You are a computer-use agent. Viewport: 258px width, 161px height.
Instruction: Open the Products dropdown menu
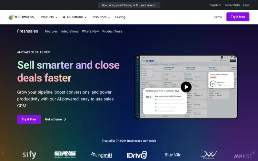[49, 17]
